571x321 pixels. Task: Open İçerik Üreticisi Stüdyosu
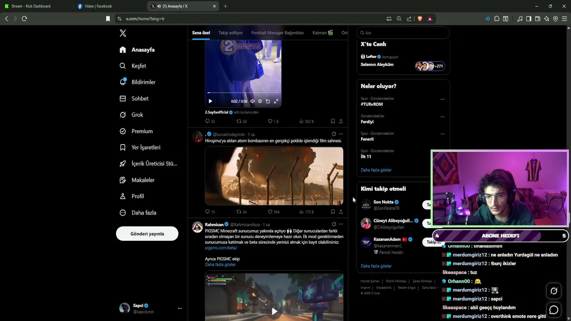click(x=149, y=164)
